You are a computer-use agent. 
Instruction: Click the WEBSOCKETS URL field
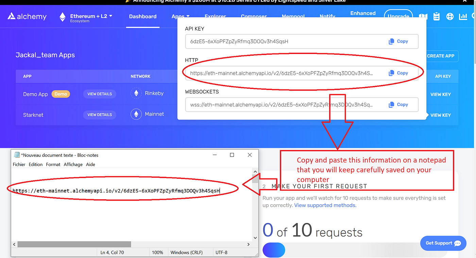tap(302, 105)
